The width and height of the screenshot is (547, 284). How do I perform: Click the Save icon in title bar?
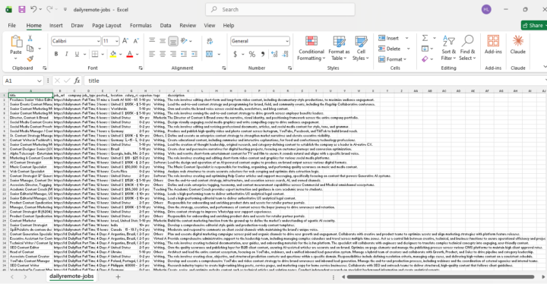point(21,9)
